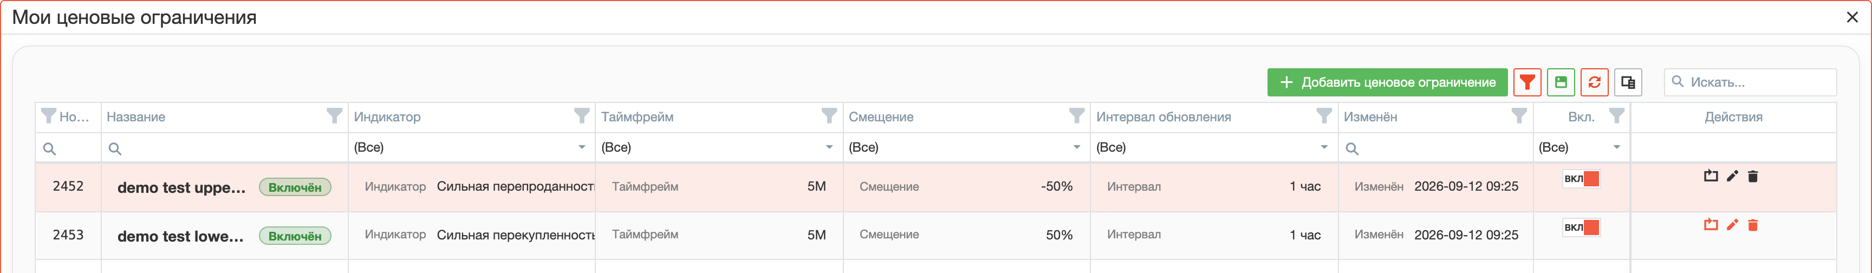Select the demo test lower row name
1872x273 pixels.
tap(180, 236)
